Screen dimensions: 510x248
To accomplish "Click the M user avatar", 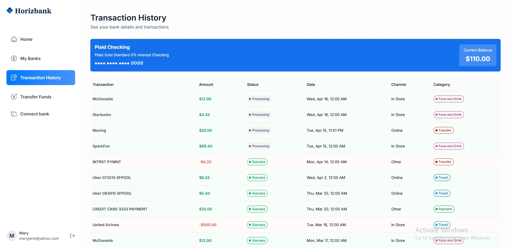I will 12,236.
